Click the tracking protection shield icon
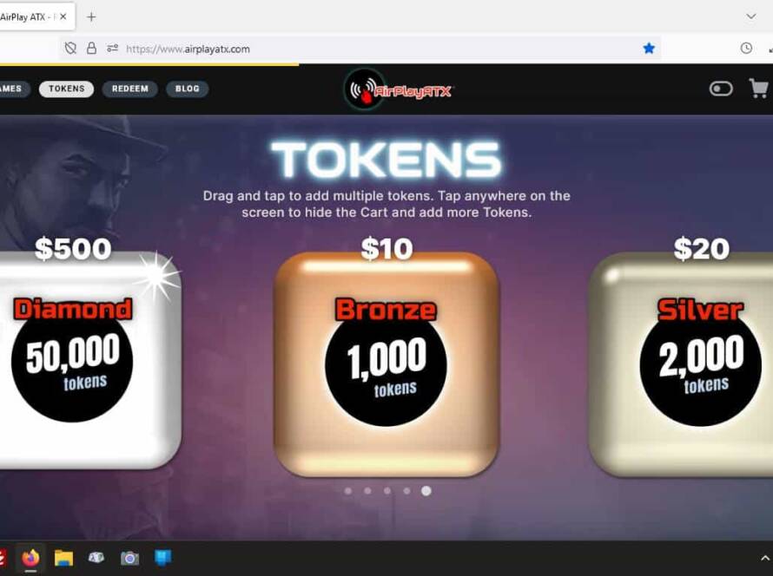This screenshot has height=576, width=773. pos(70,49)
